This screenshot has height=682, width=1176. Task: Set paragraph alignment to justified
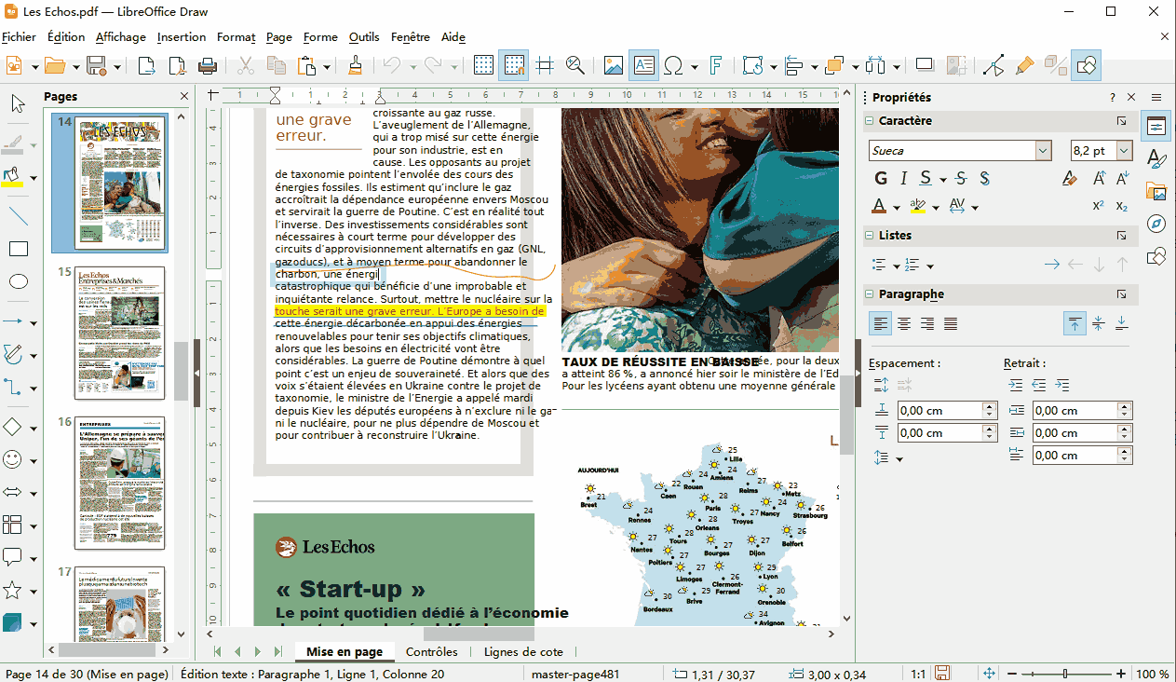(x=951, y=323)
